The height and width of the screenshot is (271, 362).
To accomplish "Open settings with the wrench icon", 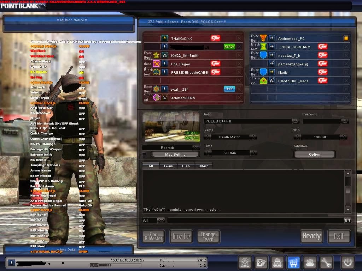I will (x=326, y=262).
